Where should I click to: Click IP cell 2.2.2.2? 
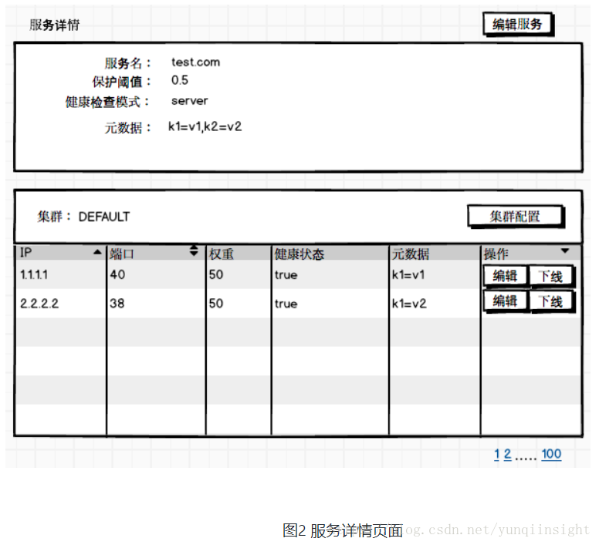(39, 304)
